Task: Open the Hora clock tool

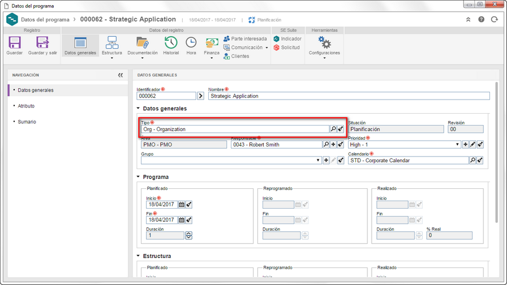Action: pos(191,46)
